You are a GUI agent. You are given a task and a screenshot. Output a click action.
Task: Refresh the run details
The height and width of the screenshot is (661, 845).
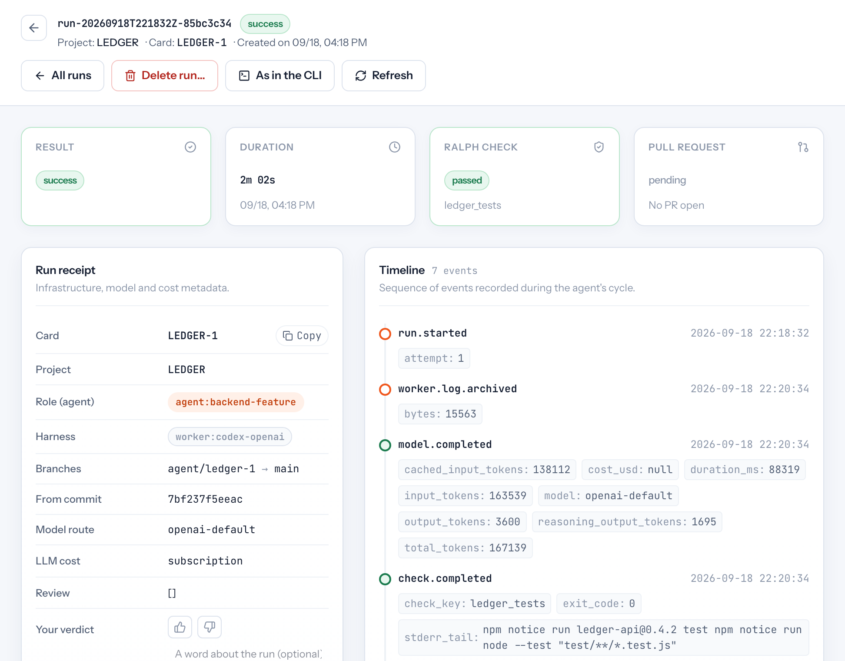(384, 76)
